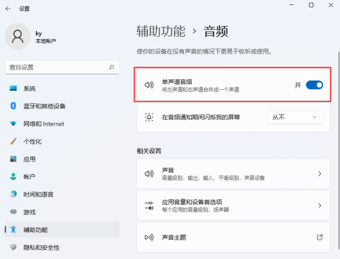Open 声音主题 external link icon

319,237
